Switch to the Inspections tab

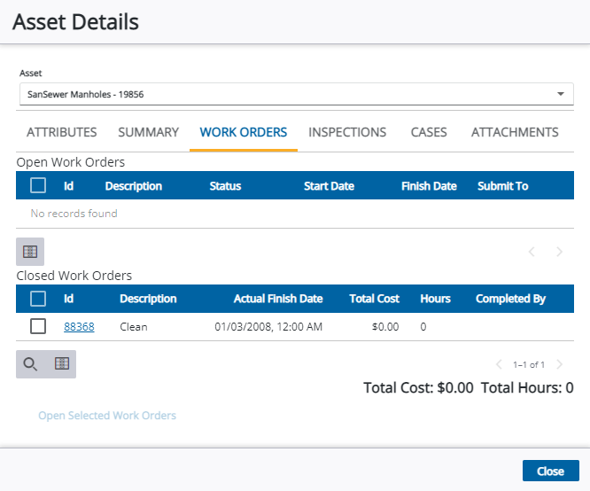point(347,132)
